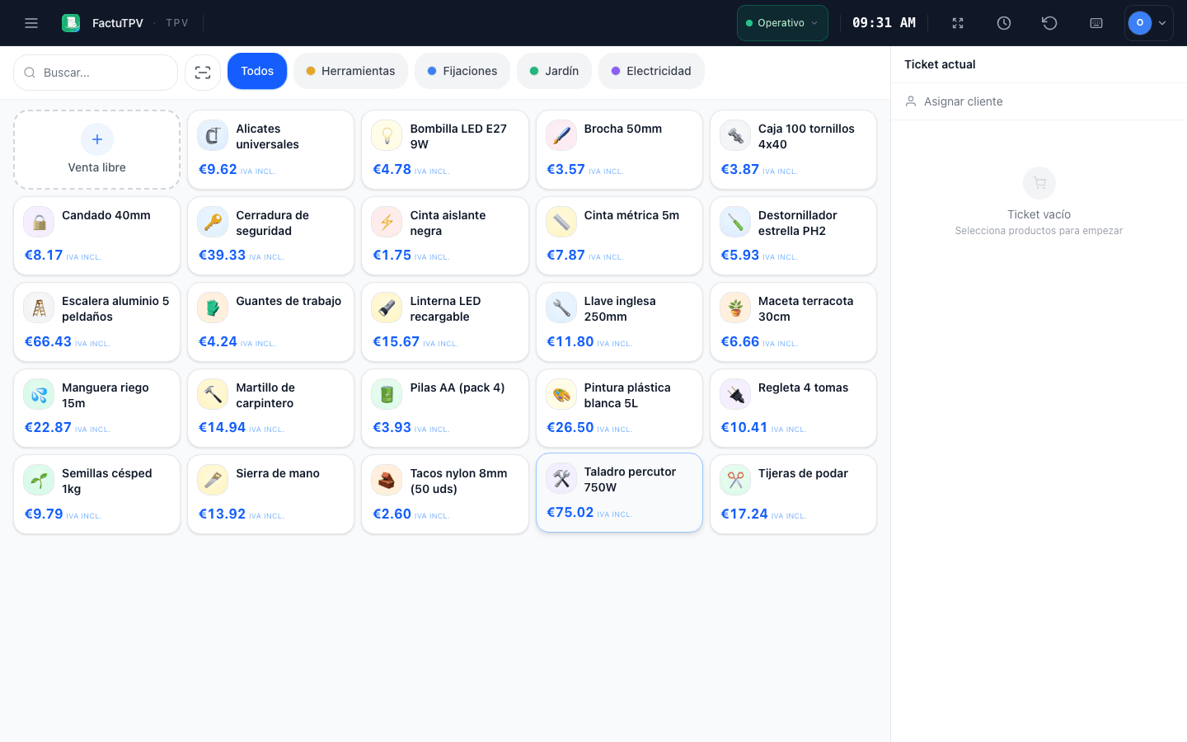
Task: Open the on-screen keyboard icon
Action: 1096,23
